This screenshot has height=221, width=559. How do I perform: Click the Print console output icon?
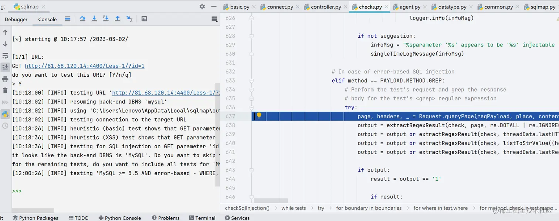point(5,79)
